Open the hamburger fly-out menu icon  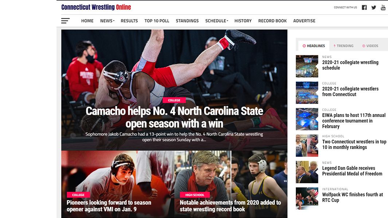point(65,21)
